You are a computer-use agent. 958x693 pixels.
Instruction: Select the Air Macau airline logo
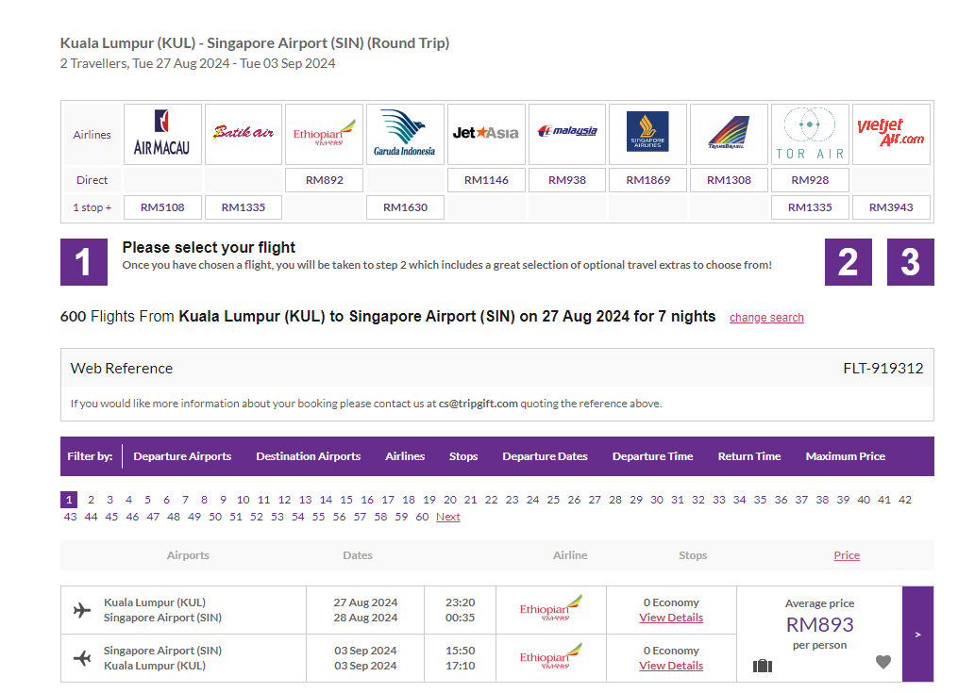pyautogui.click(x=162, y=134)
